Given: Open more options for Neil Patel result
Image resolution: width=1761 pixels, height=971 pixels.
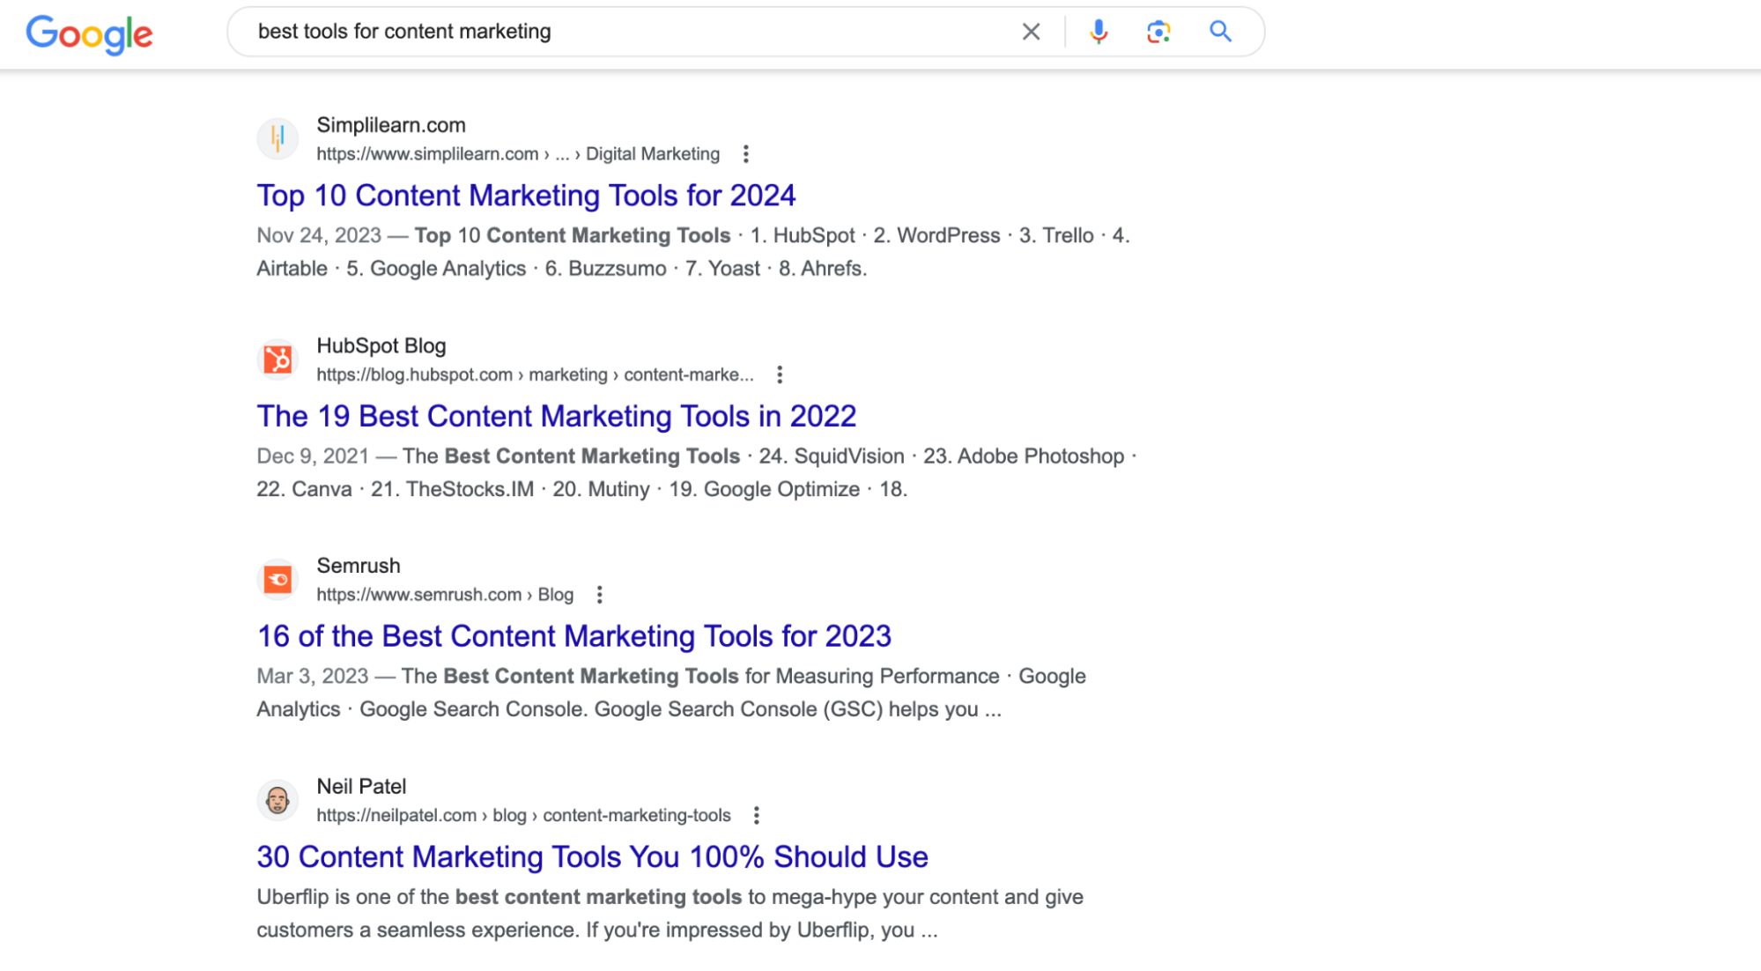Looking at the screenshot, I should coord(756,815).
